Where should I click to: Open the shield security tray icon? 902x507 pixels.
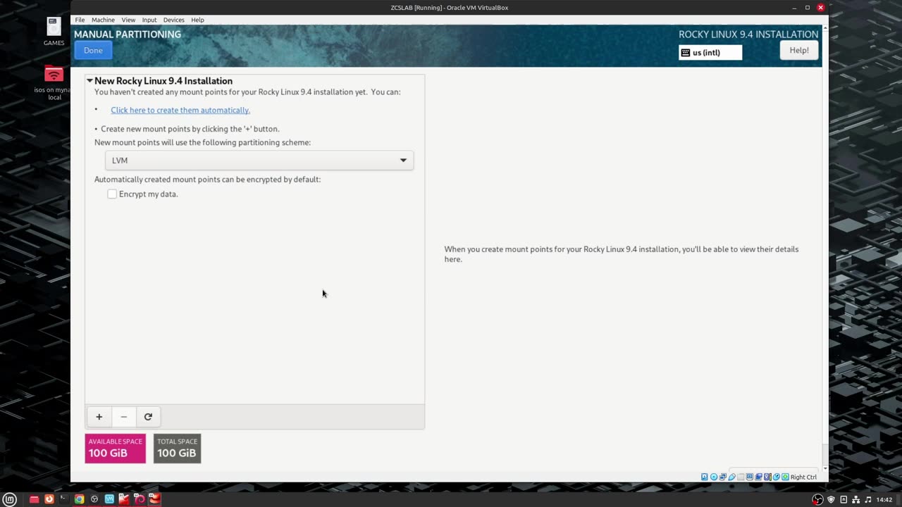pos(831,500)
